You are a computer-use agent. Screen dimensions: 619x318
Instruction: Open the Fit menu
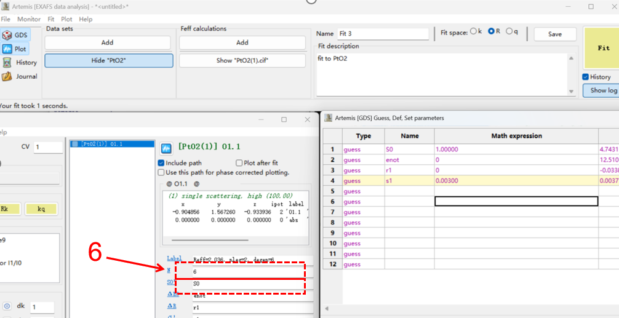51,19
